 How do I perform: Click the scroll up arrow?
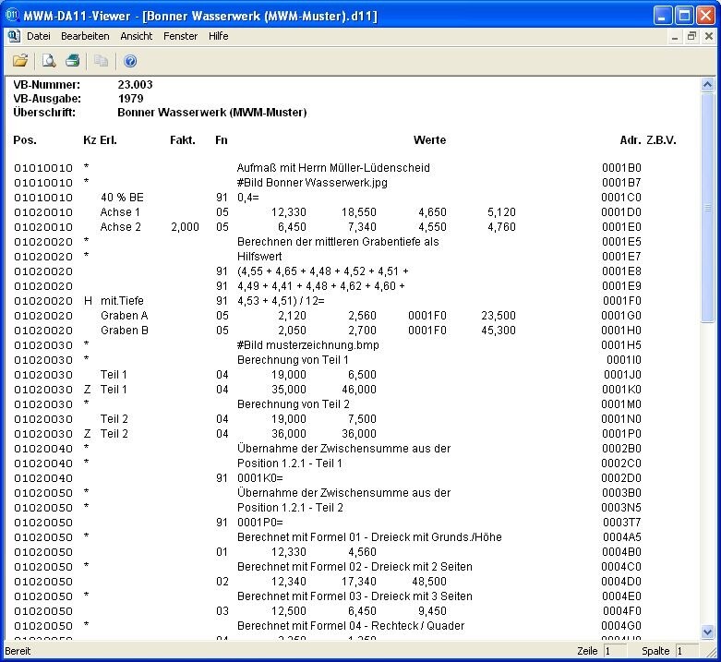coord(708,85)
